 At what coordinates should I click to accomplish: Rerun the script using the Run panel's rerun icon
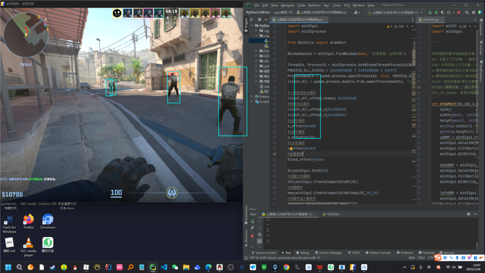pyautogui.click(x=252, y=221)
